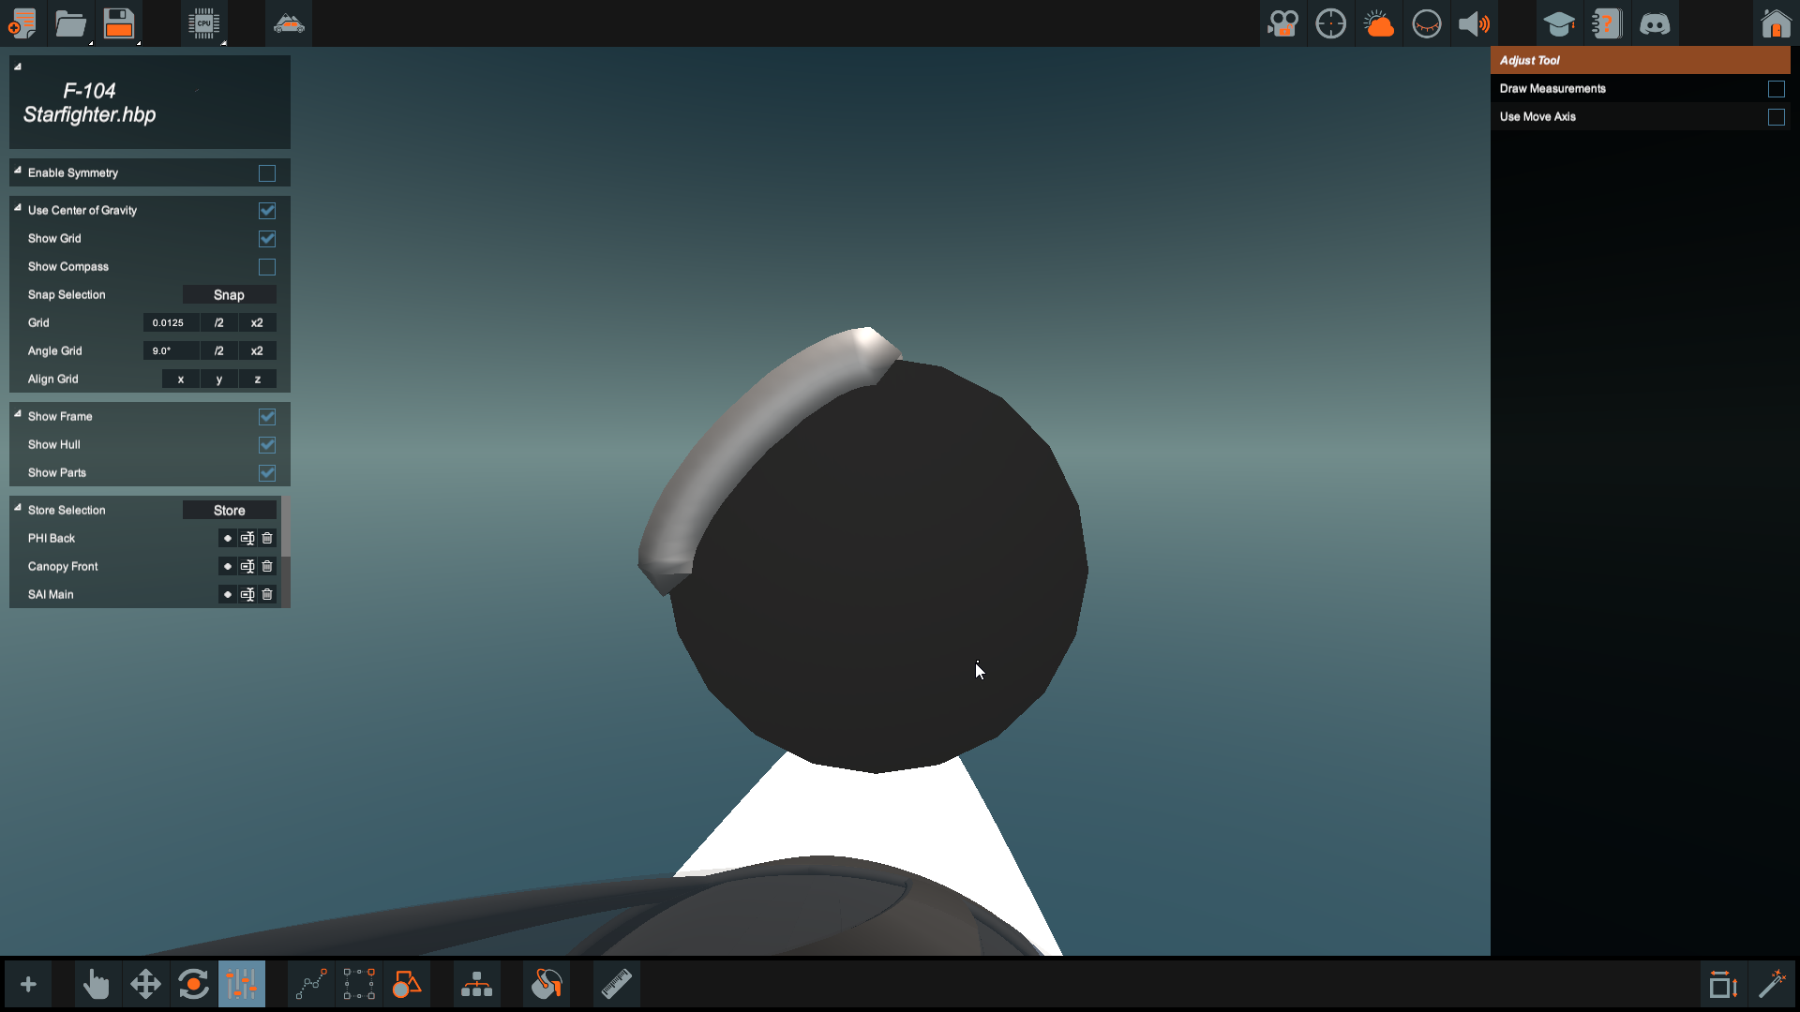Click the Grid value field 0.0125

170,323
